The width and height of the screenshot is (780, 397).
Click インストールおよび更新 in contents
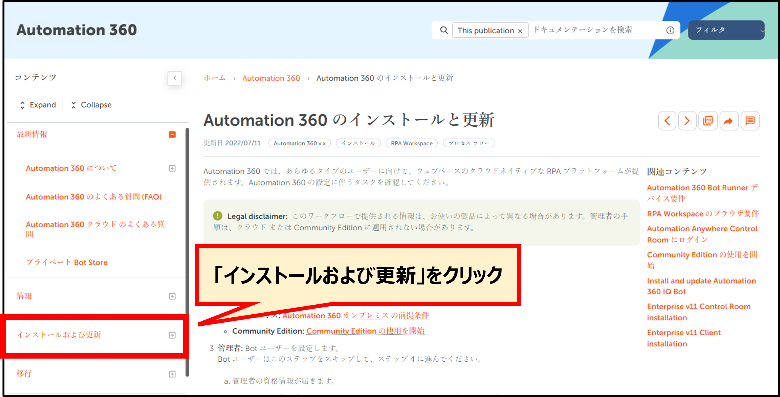click(59, 335)
